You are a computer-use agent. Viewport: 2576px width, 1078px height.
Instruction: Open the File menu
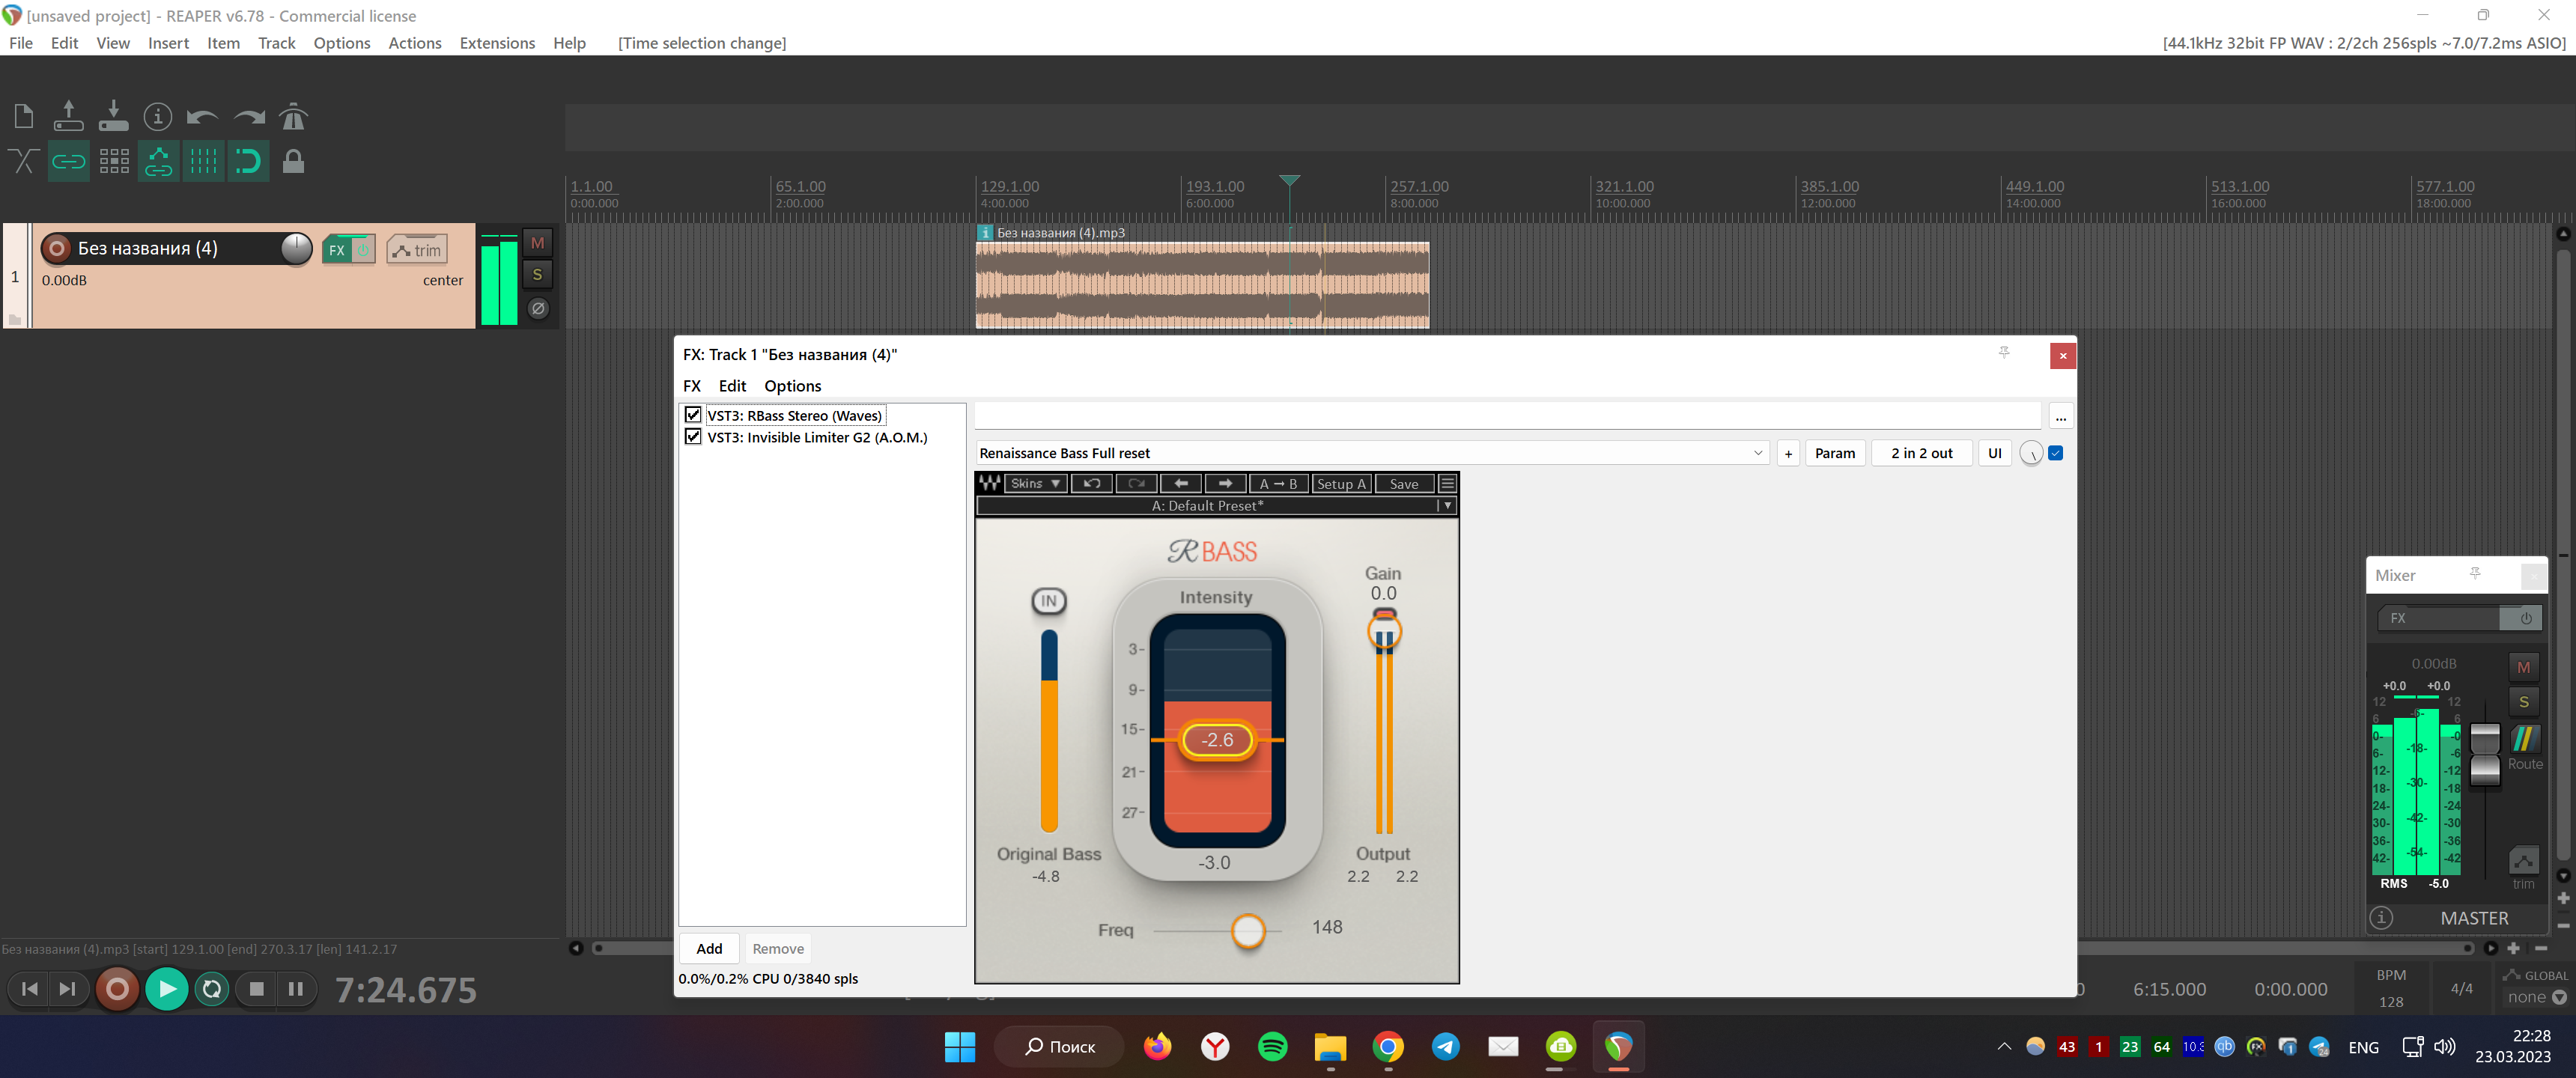pyautogui.click(x=21, y=43)
